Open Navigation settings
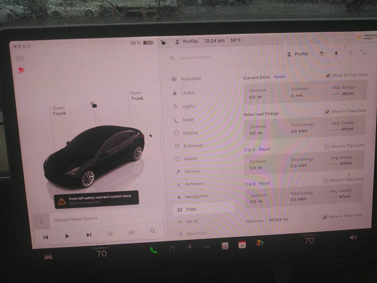This screenshot has width=377, height=283. [192, 197]
